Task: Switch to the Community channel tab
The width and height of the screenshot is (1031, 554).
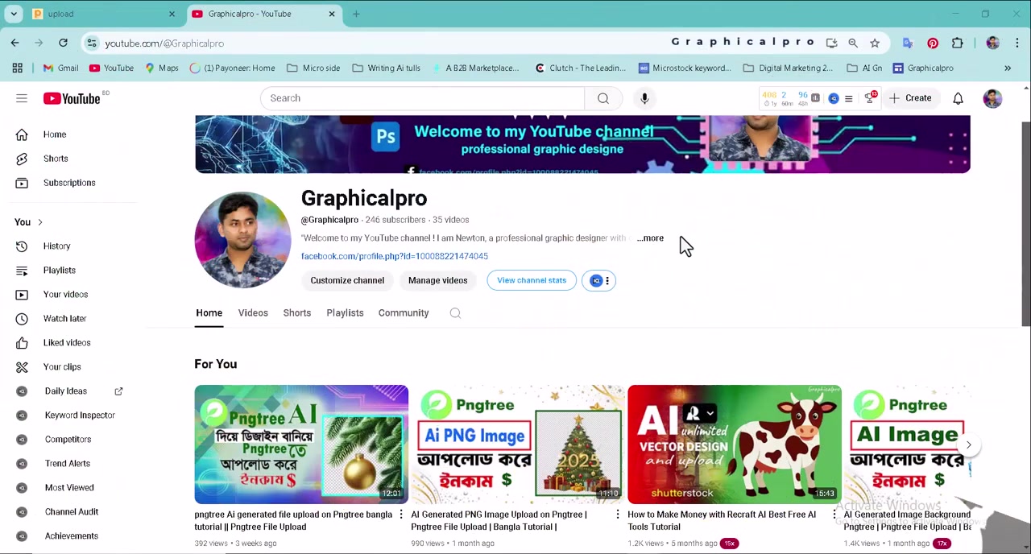Action: (x=404, y=313)
